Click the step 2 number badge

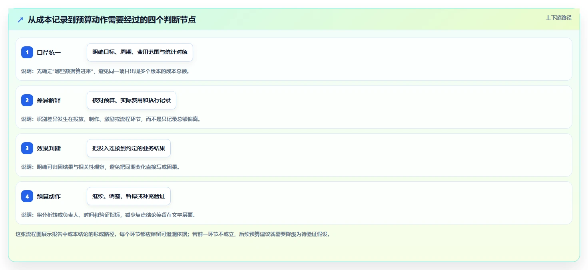[27, 100]
